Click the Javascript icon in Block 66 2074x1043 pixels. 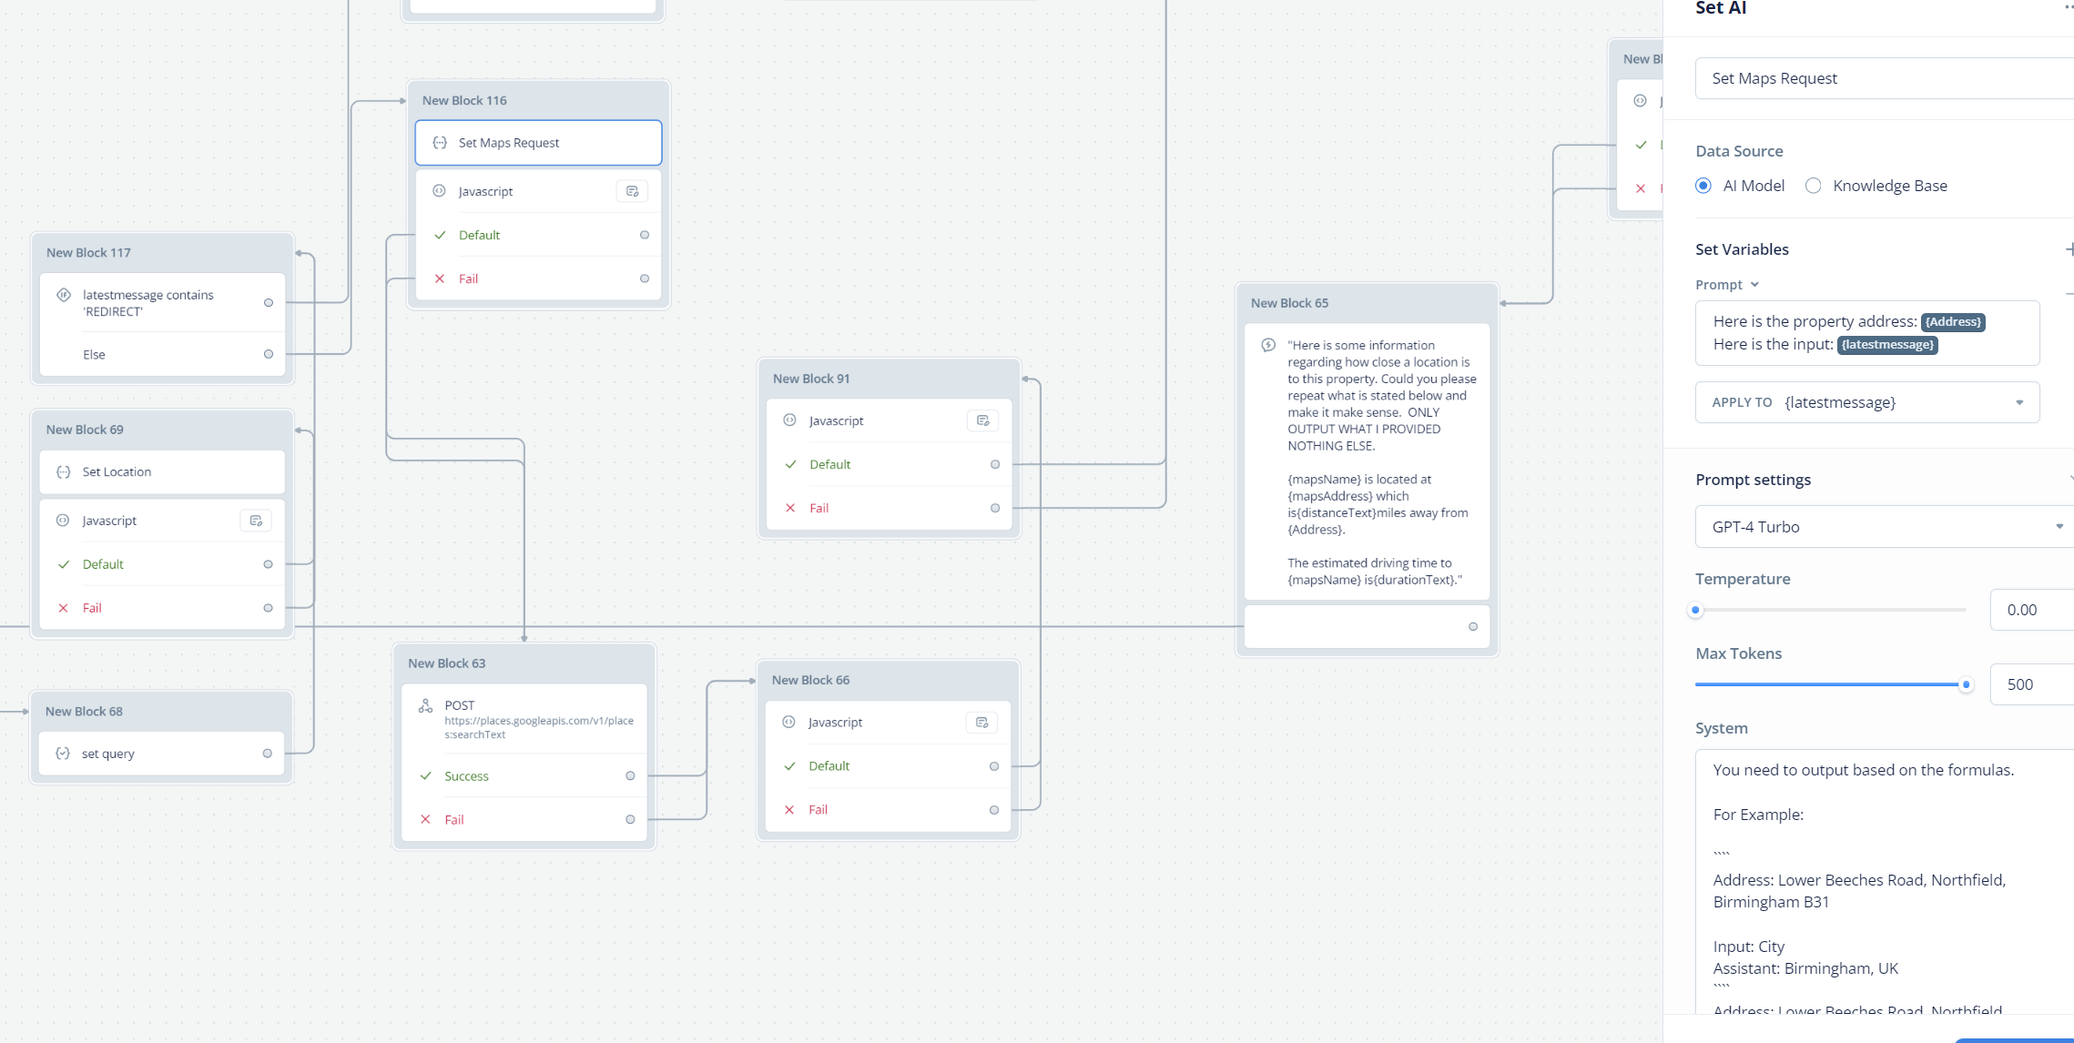(788, 723)
